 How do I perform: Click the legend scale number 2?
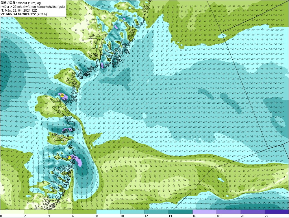tap(25, 216)
